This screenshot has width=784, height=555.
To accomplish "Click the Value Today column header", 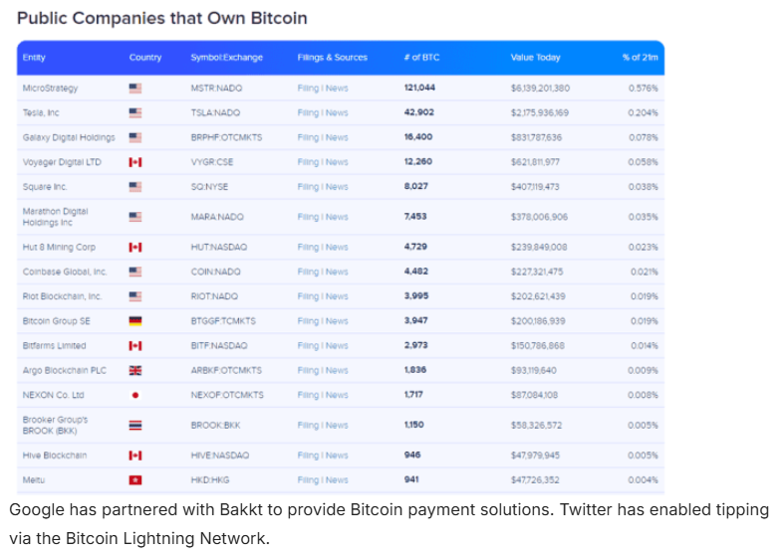I will (535, 58).
